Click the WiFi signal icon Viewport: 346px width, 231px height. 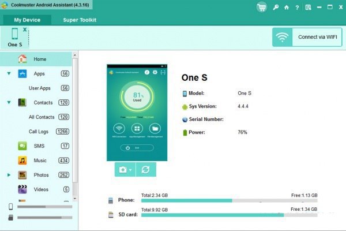(x=282, y=37)
